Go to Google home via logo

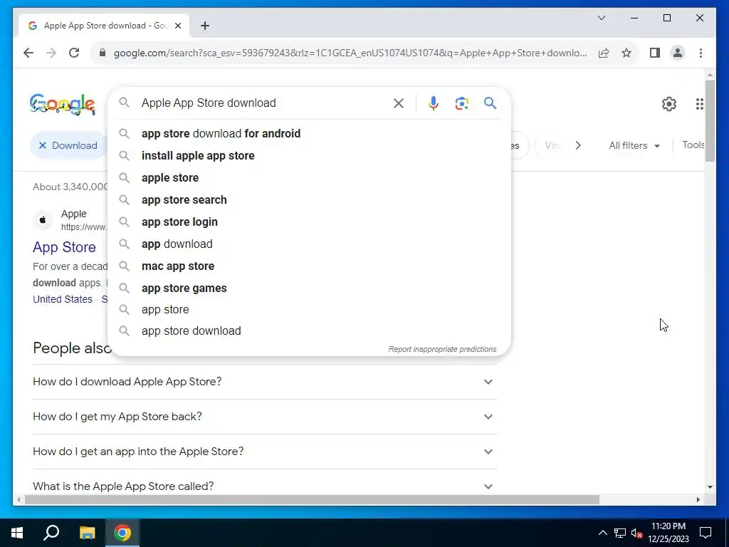pyautogui.click(x=63, y=104)
